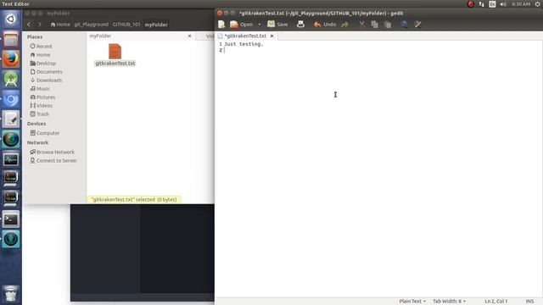543x305 pixels.
Task: Click on line 1 text 'Just testing.'
Action: [x=244, y=44]
